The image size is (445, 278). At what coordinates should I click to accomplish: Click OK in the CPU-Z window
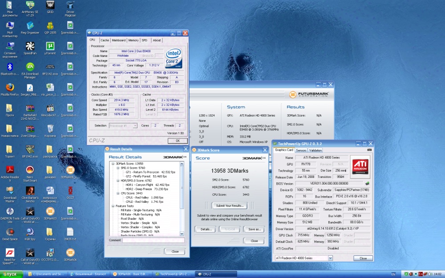point(178,141)
